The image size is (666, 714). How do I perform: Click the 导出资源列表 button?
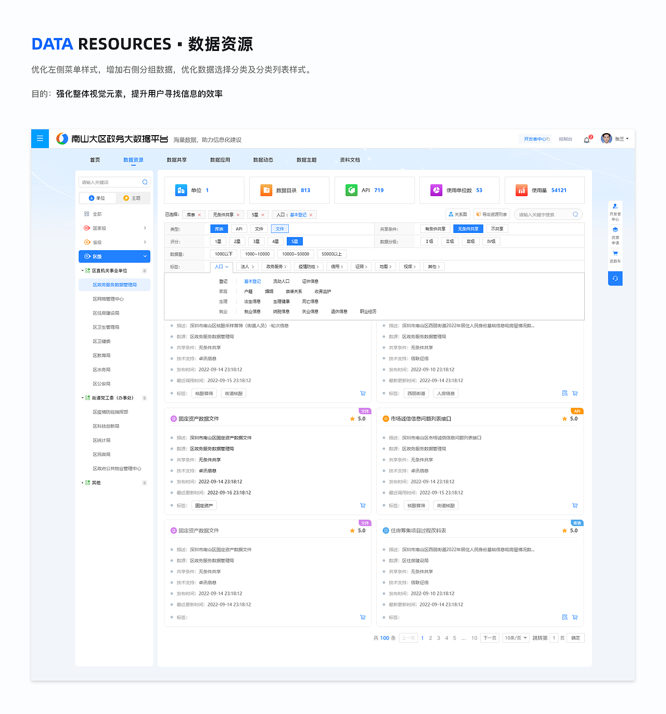[x=492, y=214]
